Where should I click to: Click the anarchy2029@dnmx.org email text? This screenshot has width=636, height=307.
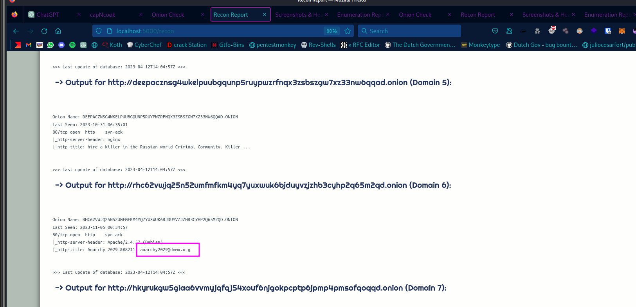(x=165, y=250)
